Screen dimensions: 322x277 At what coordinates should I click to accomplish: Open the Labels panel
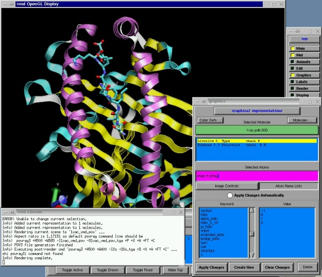pos(304,82)
